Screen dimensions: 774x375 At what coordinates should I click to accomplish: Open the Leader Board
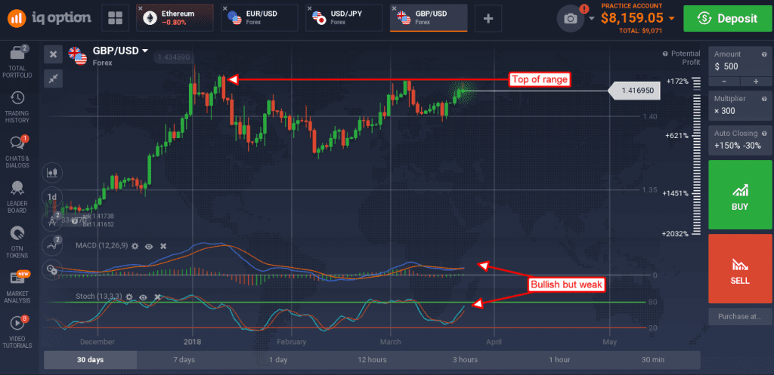pyautogui.click(x=17, y=197)
